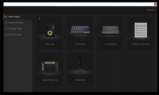This screenshot has width=159, height=95.
Task: Choose the 4-Track recorder template image
Action: click(80, 30)
